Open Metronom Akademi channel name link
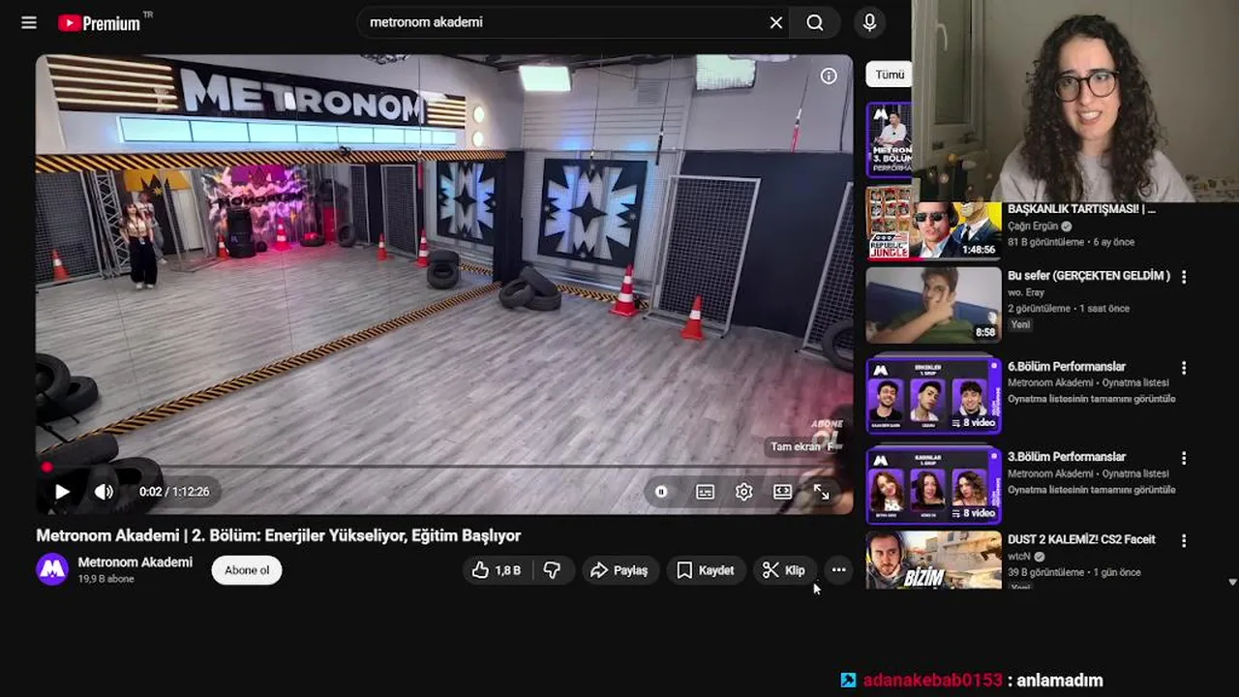Viewport: 1239px width, 697px height. (135, 561)
